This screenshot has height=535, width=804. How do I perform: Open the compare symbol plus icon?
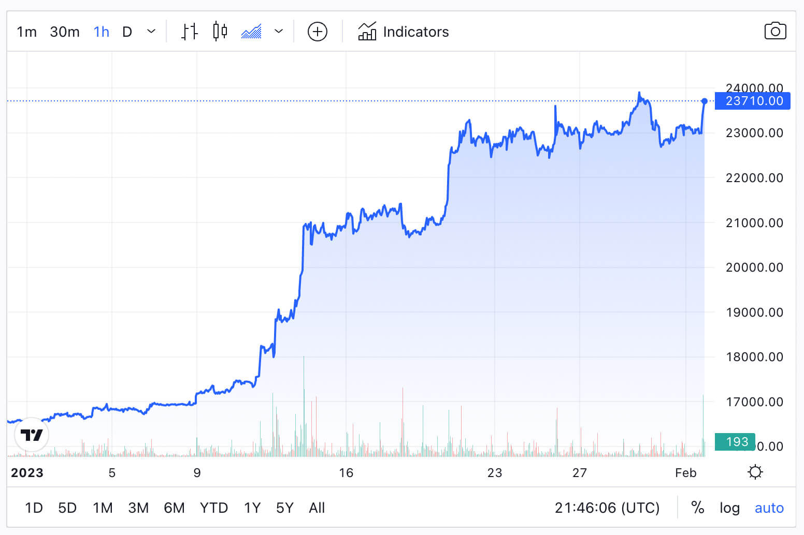317,31
